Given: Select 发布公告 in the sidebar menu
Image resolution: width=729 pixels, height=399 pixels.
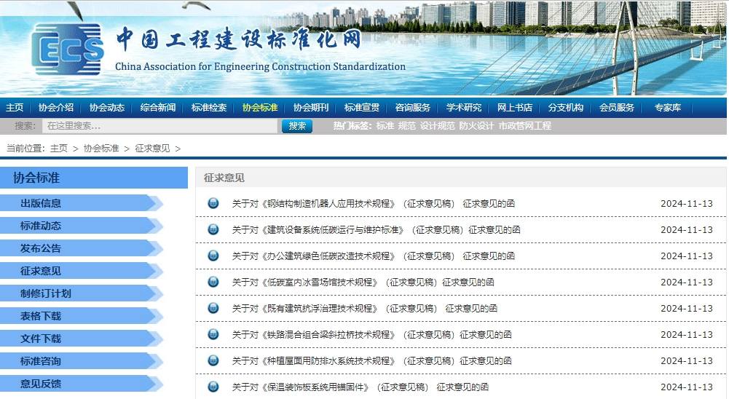Looking at the screenshot, I should (x=41, y=248).
